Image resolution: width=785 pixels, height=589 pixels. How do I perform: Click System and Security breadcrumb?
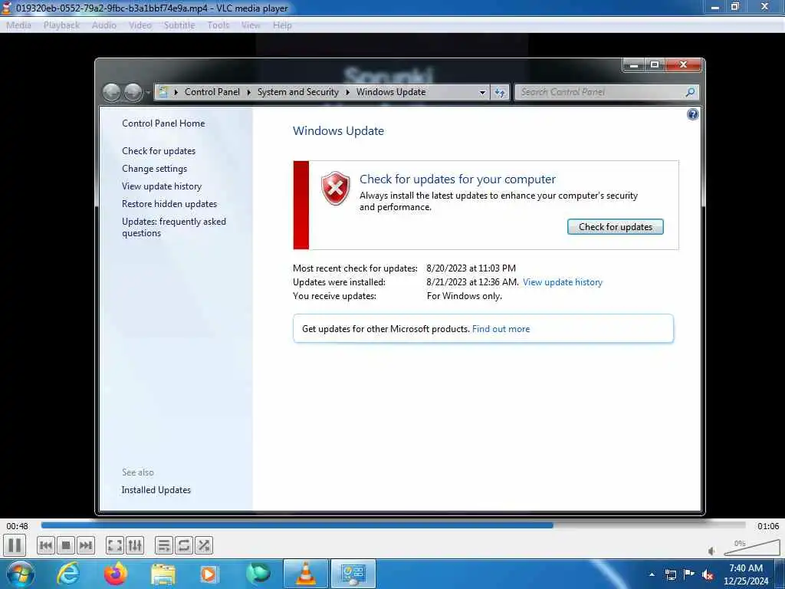(x=298, y=92)
